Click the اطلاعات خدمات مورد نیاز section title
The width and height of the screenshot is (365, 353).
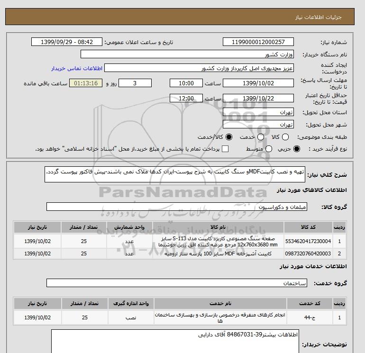[x=313, y=266]
